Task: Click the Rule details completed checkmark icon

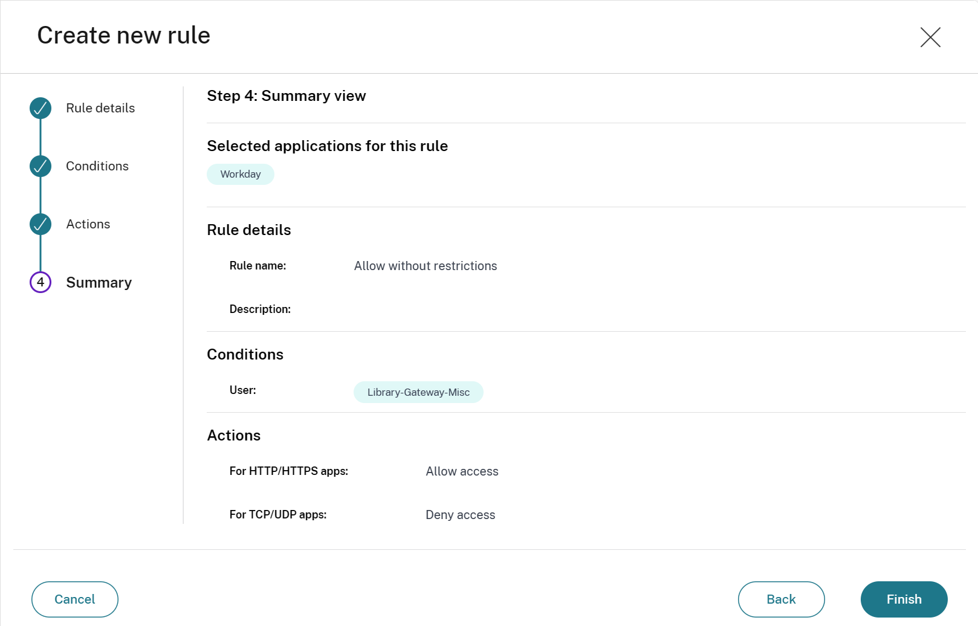Action: click(x=40, y=108)
